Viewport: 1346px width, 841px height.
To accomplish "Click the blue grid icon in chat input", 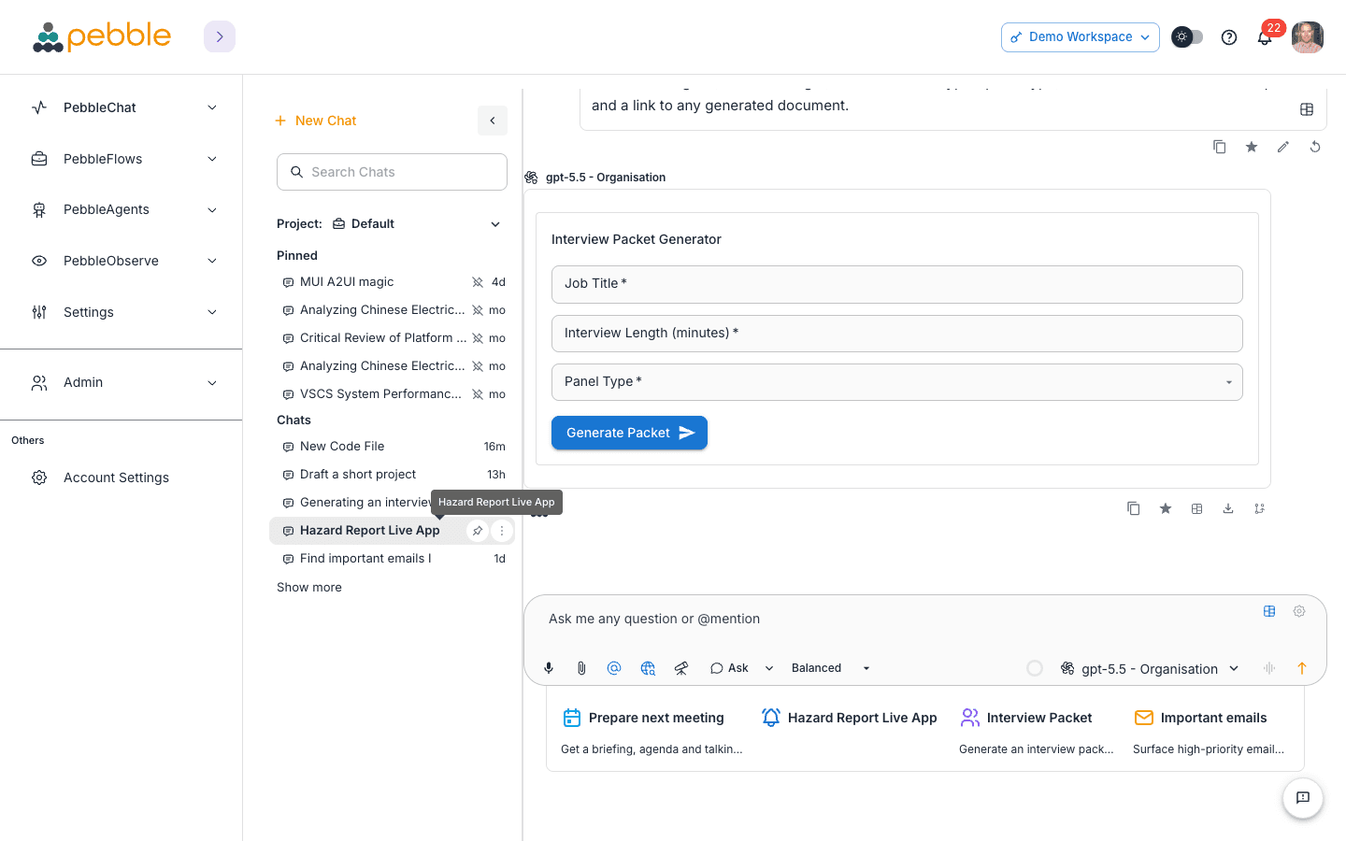I will [x=1269, y=611].
